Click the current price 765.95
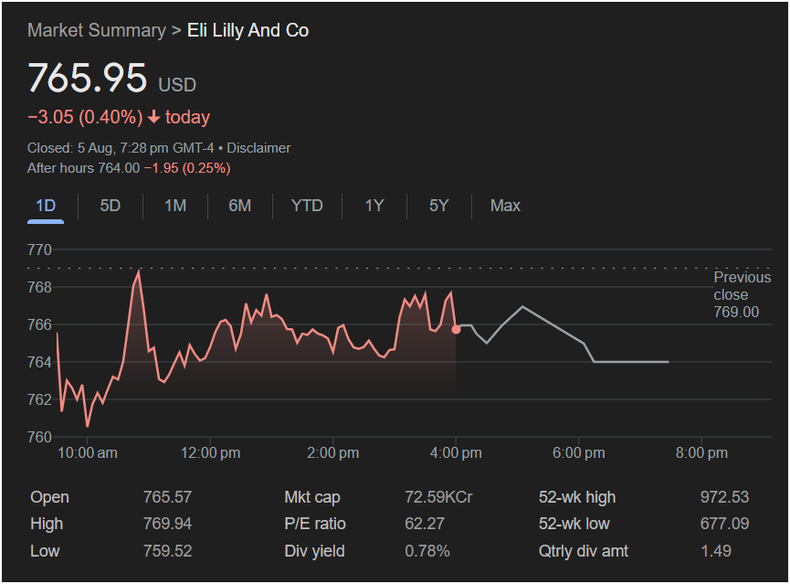The height and width of the screenshot is (584, 790). pos(87,79)
